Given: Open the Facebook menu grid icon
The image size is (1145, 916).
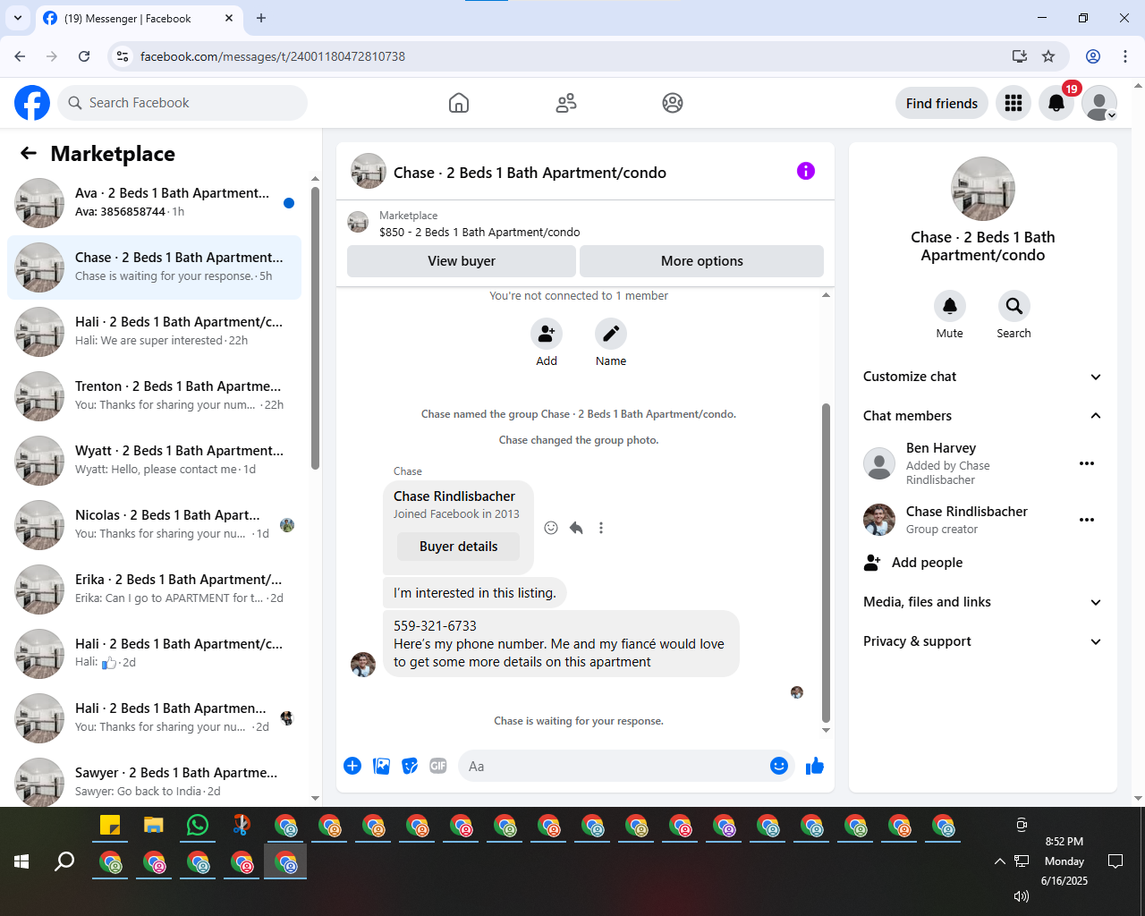Looking at the screenshot, I should (1014, 103).
